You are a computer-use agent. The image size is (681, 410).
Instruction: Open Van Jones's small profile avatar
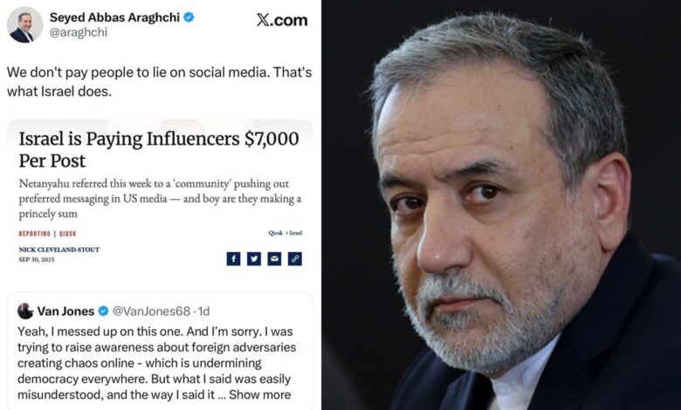(25, 311)
